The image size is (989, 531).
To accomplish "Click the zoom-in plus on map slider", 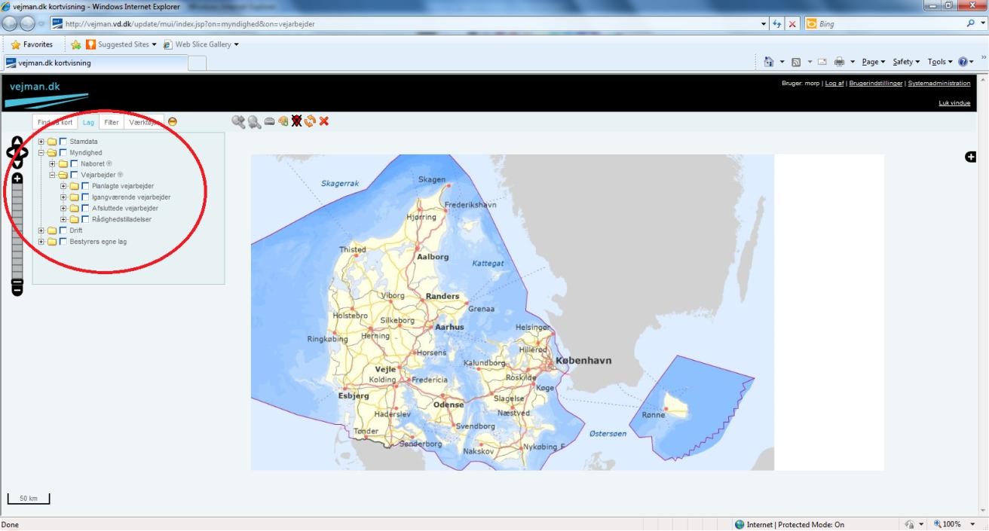I will point(17,179).
